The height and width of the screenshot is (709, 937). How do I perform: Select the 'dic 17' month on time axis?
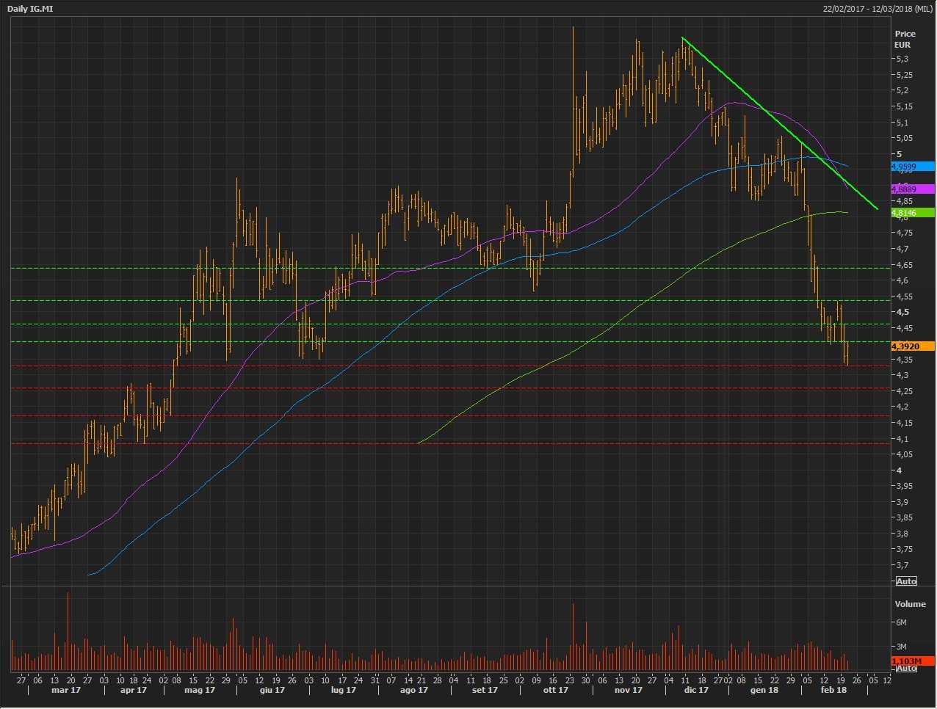(696, 690)
